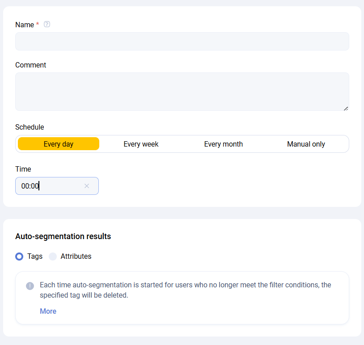The height and width of the screenshot is (345, 364).
Task: Click the Time field label
Action: coord(23,169)
